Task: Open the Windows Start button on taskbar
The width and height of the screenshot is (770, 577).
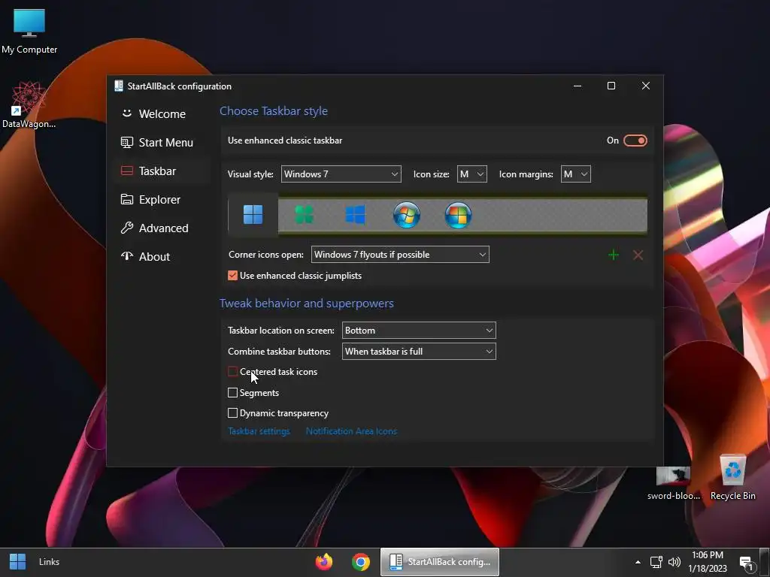Action: click(x=18, y=562)
